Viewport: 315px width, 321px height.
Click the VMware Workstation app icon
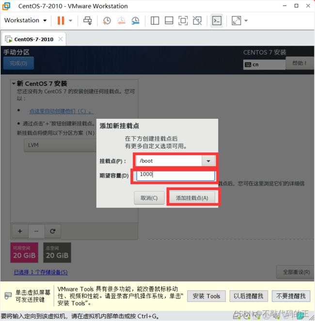pos(6,6)
